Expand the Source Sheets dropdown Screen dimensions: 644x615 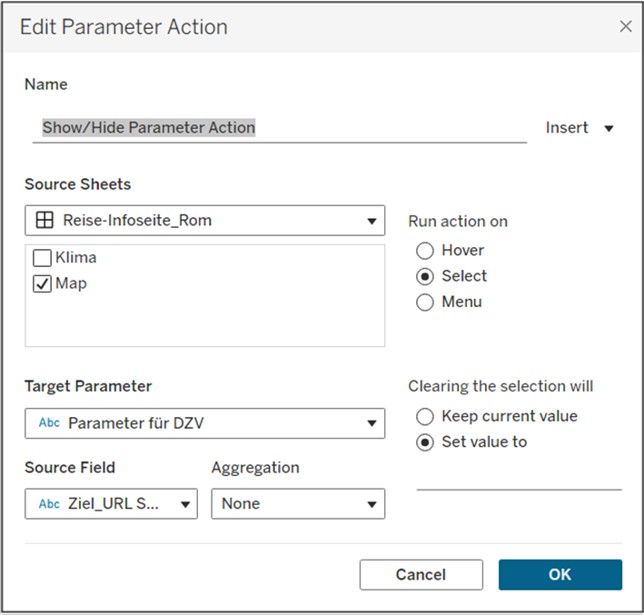(x=371, y=221)
